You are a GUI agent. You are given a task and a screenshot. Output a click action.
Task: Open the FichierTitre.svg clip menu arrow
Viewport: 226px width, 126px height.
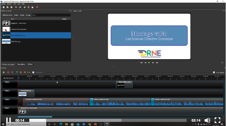point(19,91)
